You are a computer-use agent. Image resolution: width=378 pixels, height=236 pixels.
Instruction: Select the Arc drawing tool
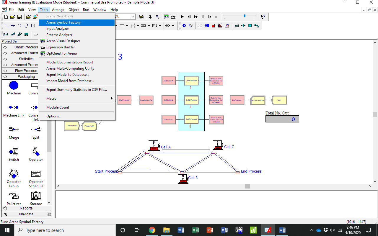coord(20,26)
